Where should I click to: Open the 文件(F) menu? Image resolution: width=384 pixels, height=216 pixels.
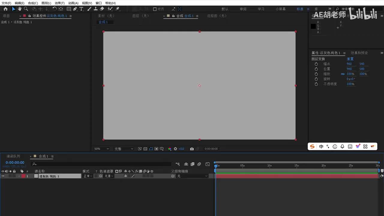coord(6,3)
